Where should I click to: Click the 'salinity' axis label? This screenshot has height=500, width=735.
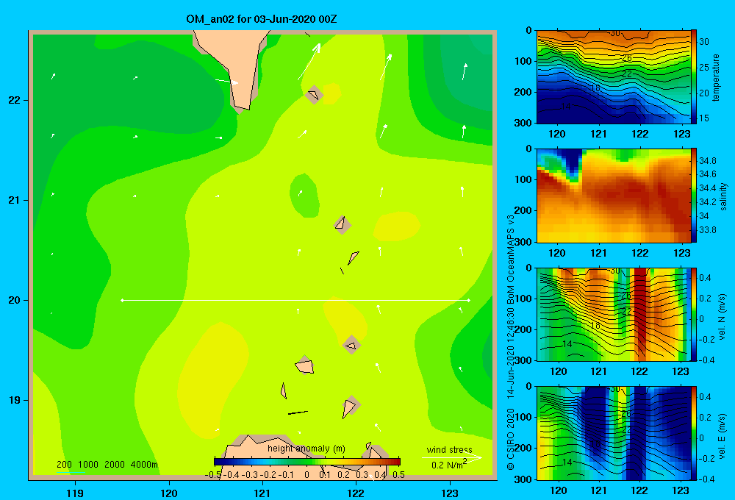point(724,196)
